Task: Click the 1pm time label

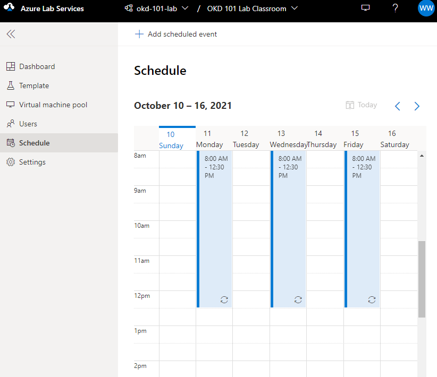Action: [x=140, y=331]
